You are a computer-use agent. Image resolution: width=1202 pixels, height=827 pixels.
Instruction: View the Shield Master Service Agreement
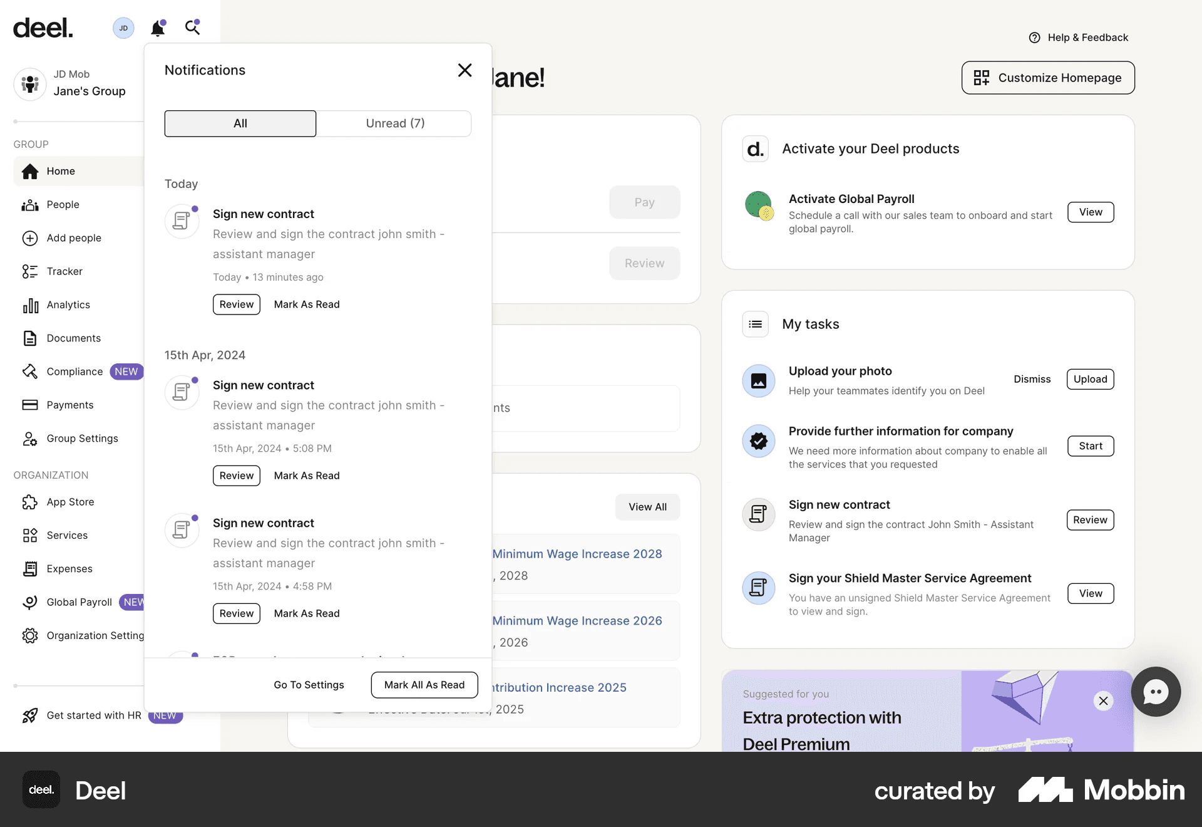click(x=1091, y=593)
